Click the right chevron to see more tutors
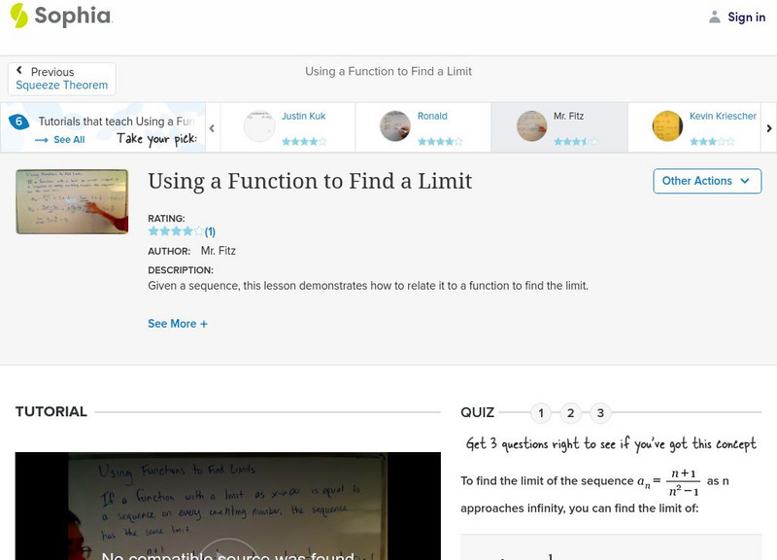 click(767, 127)
